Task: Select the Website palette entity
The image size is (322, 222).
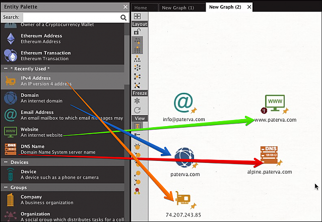Action: click(62, 132)
